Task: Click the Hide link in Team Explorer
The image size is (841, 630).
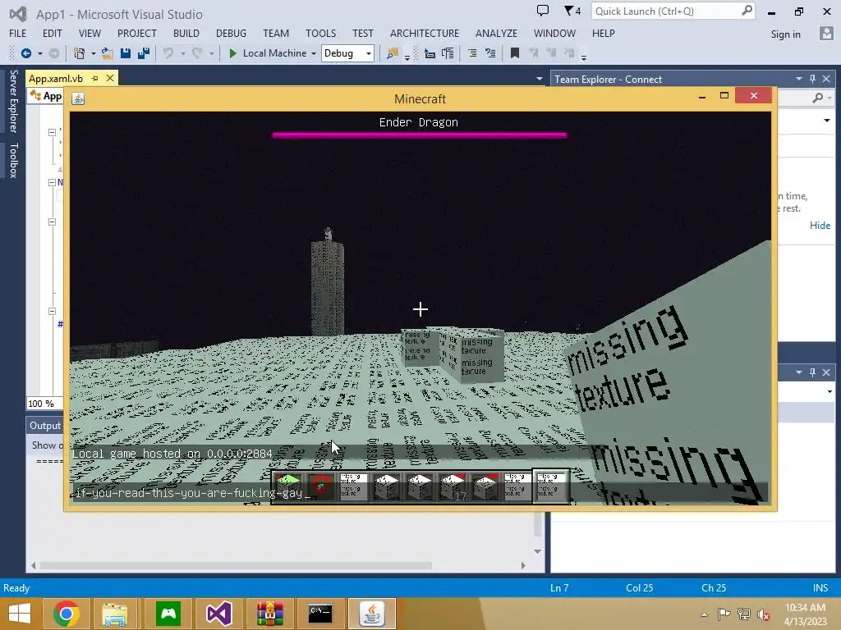Action: pos(820,226)
